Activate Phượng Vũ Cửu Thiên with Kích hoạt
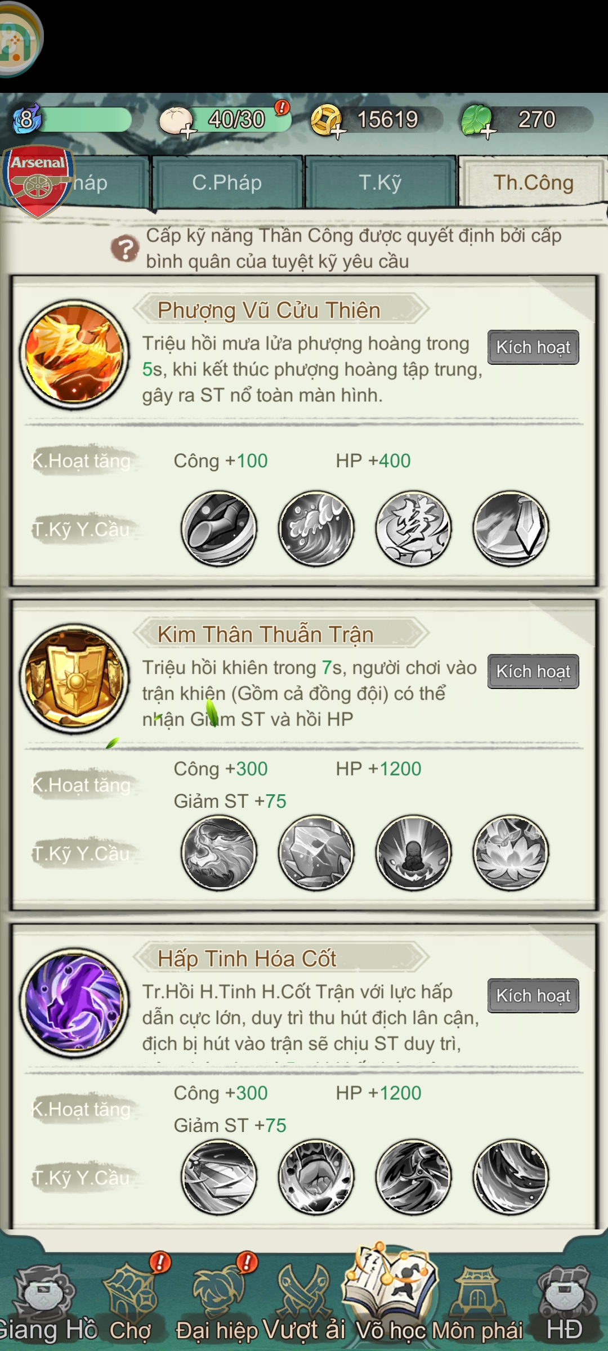 click(x=533, y=347)
